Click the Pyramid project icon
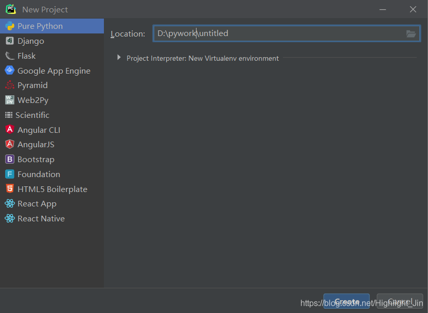Viewport: 428px width, 313px height. point(10,85)
